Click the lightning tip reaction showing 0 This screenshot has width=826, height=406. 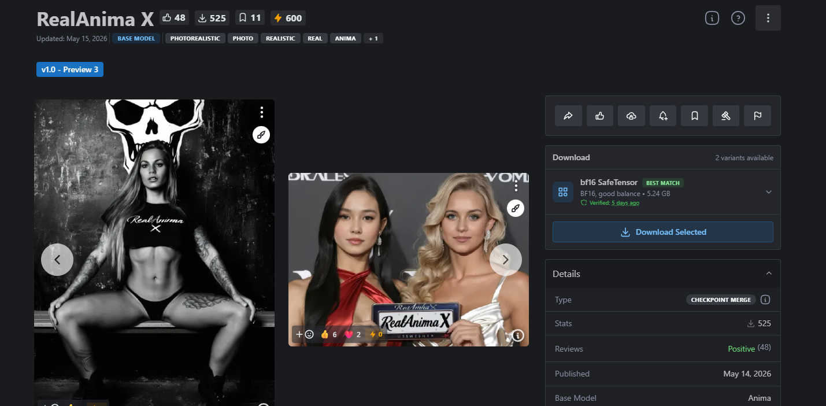coord(376,334)
